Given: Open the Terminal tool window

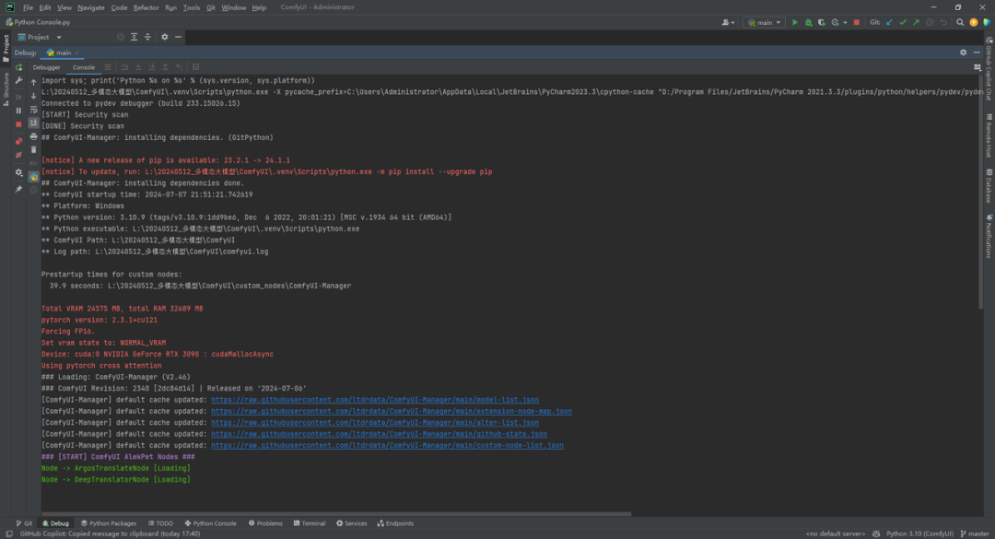Looking at the screenshot, I should tap(309, 523).
